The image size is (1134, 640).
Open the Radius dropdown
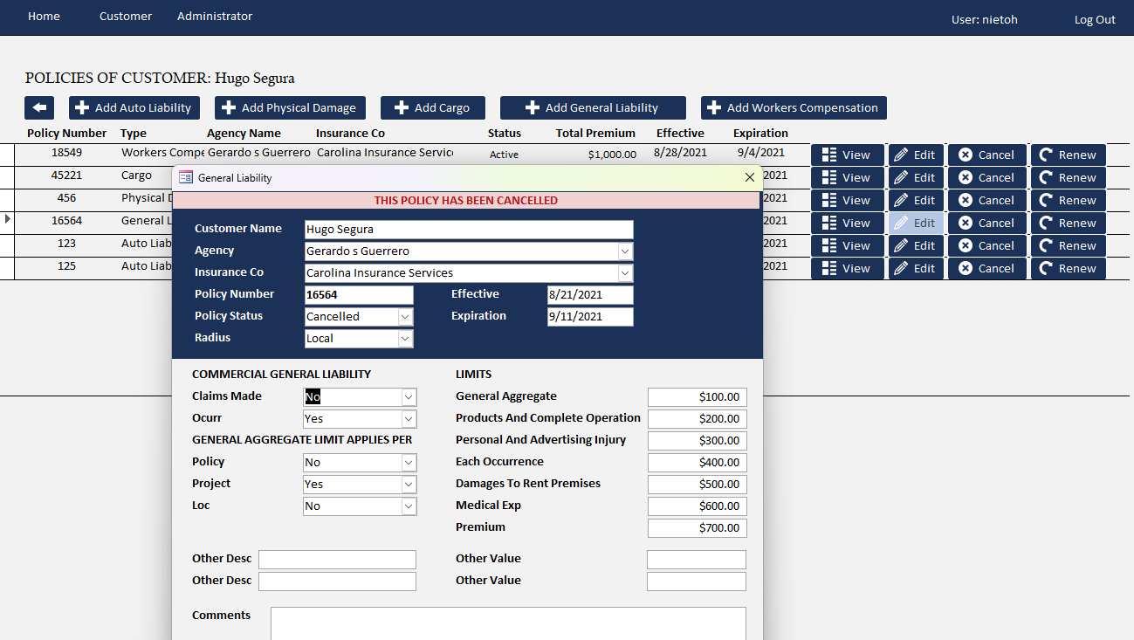pyautogui.click(x=405, y=339)
